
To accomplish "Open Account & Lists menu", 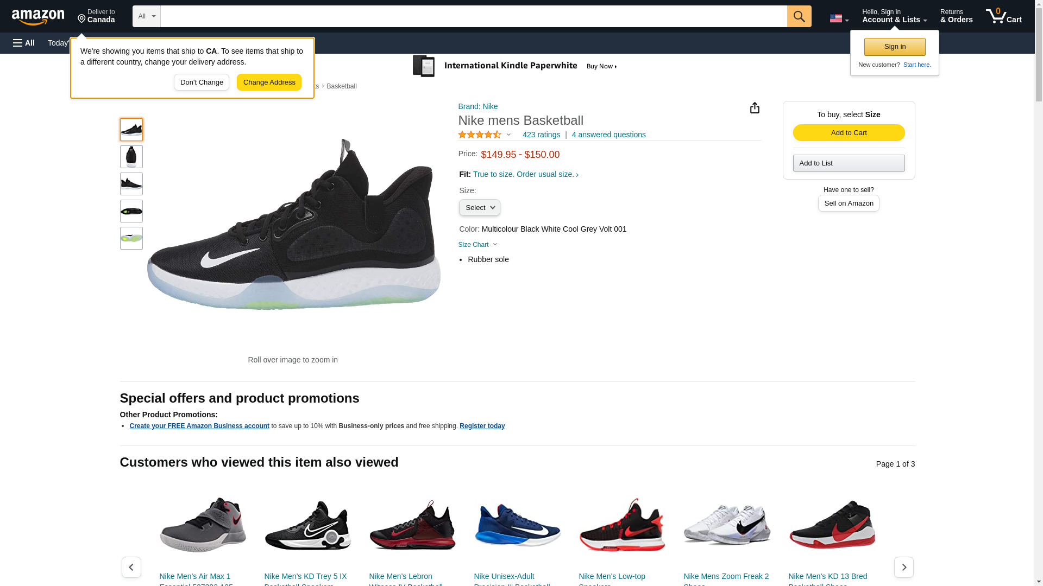I will pos(895,16).
